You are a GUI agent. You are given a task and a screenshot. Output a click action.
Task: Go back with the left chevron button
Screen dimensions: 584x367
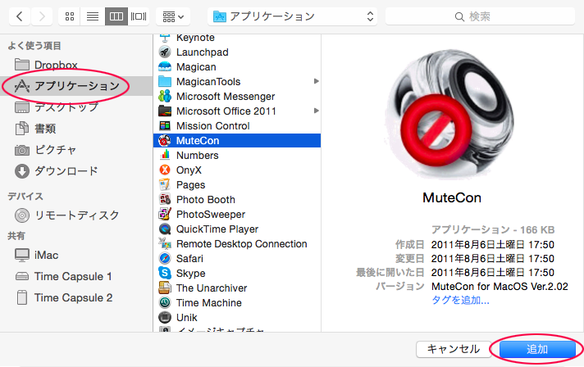pos(20,16)
